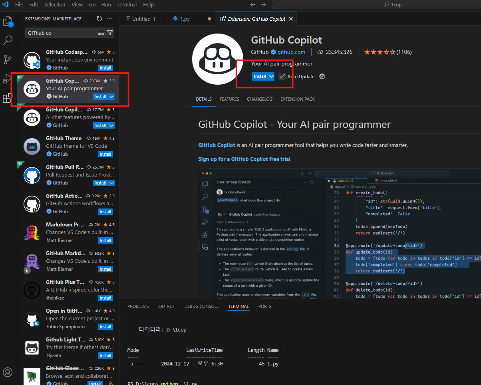Viewport: 481px width, 385px height.
Task: Click the GitHub Copilot link in description
Action: [x=217, y=145]
